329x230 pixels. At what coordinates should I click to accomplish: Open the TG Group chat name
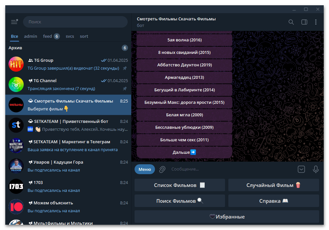[x=44, y=60]
